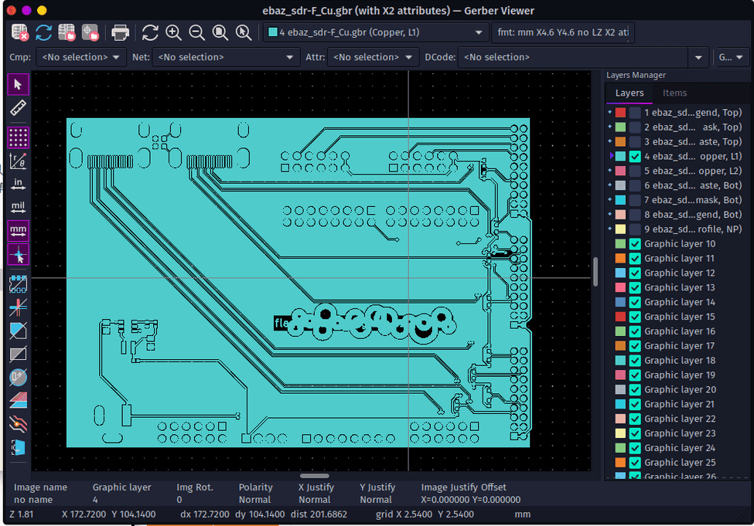Zoom out using the magnifier minus icon
The image size is (754, 526).
pos(197,32)
